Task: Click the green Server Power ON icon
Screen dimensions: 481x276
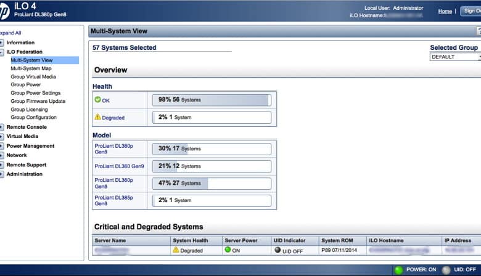Action: 228,250
